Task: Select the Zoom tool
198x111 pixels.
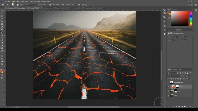Action: pos(2,64)
